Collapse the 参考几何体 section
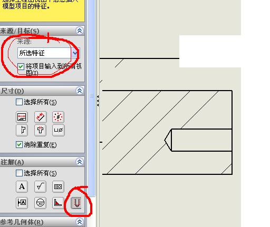This screenshot has height=227, width=270. click(80, 222)
